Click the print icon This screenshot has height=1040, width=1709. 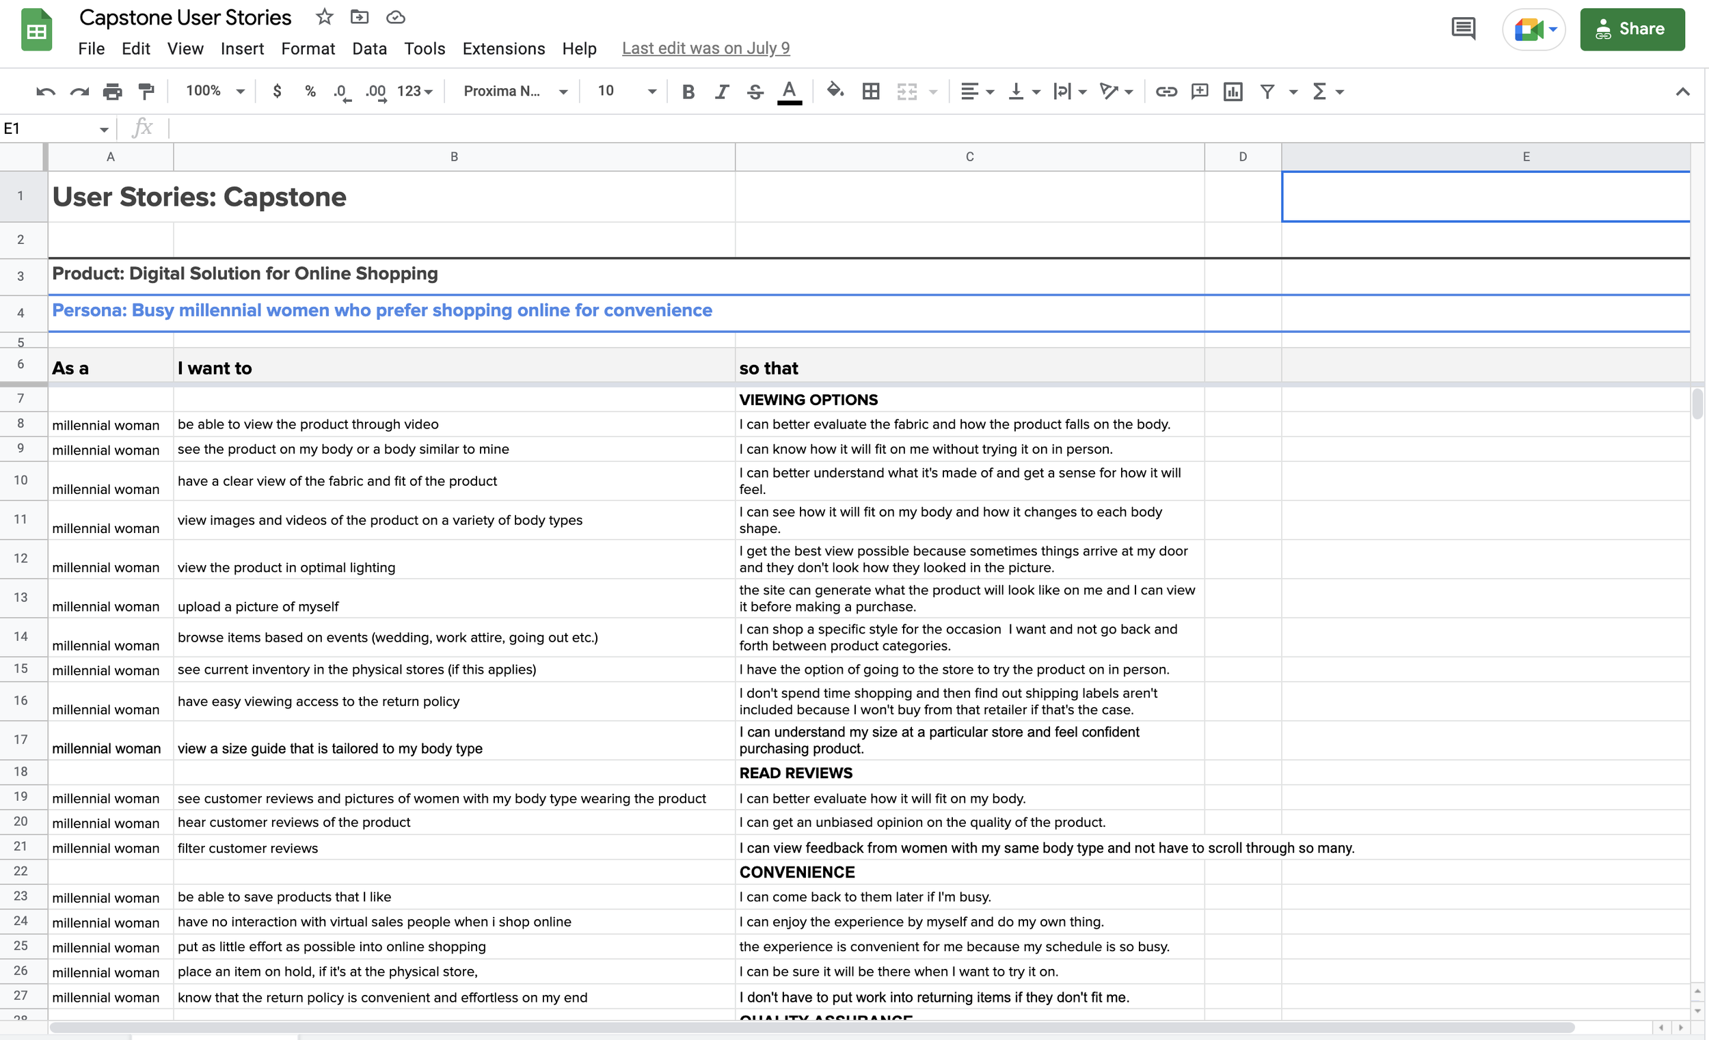112,91
